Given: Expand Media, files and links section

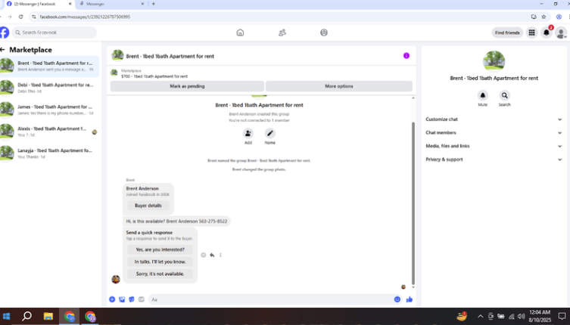Looking at the screenshot, I should 494,146.
